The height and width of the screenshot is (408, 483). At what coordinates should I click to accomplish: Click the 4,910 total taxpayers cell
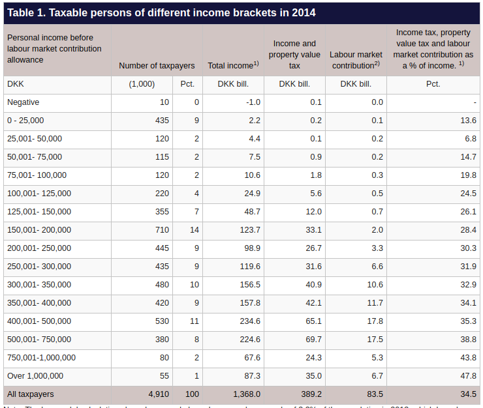[x=159, y=394]
